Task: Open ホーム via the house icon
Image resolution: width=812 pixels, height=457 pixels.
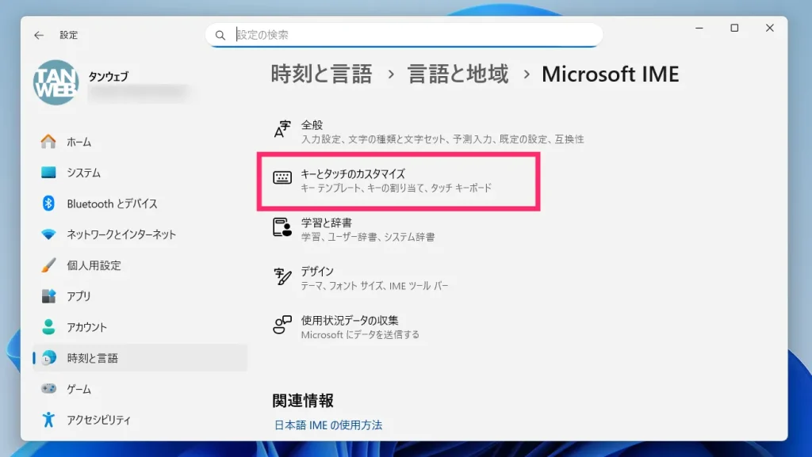Action: tap(48, 142)
